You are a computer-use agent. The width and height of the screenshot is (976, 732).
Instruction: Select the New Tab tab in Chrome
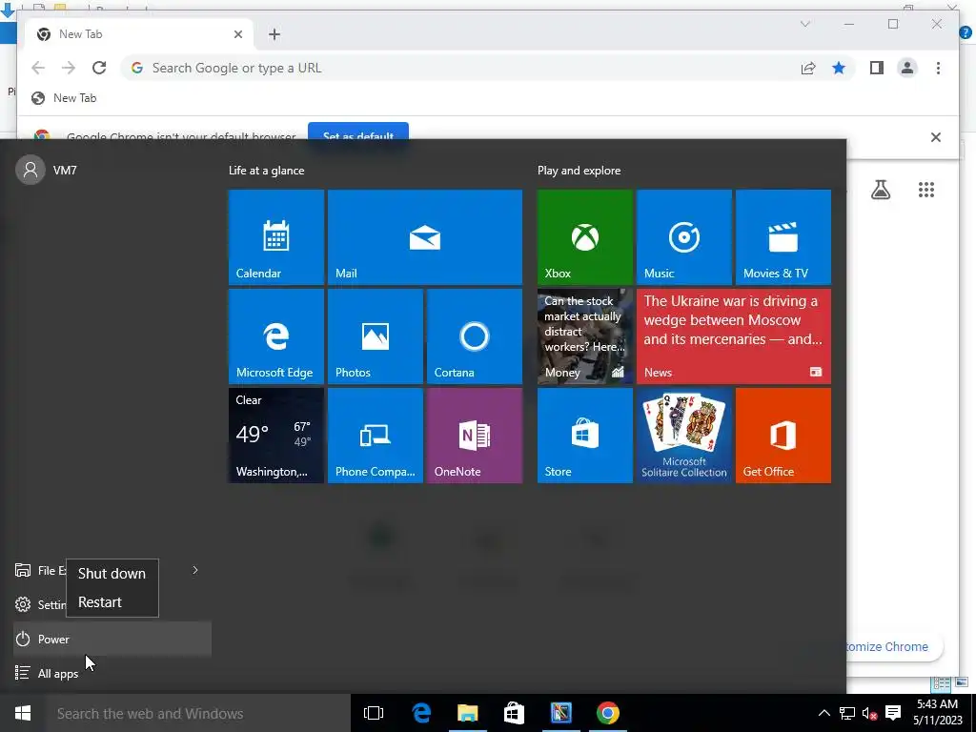pyautogui.click(x=138, y=34)
